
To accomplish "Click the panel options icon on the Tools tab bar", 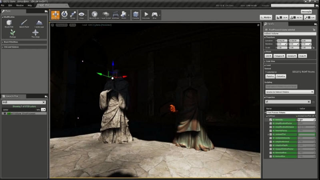I will (46, 11).
